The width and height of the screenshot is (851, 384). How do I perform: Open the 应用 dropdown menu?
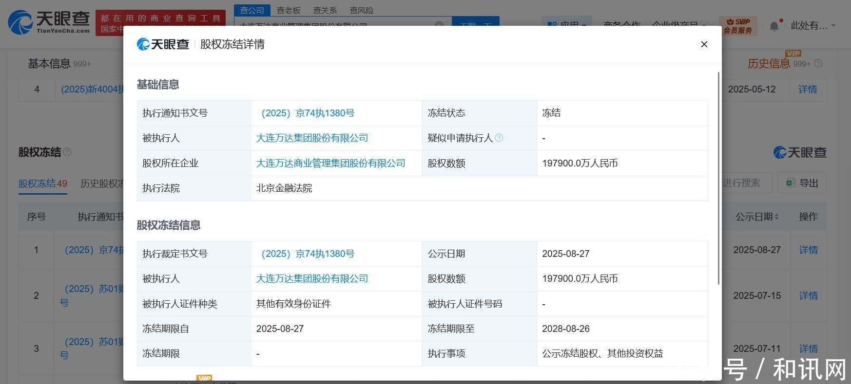click(x=567, y=24)
